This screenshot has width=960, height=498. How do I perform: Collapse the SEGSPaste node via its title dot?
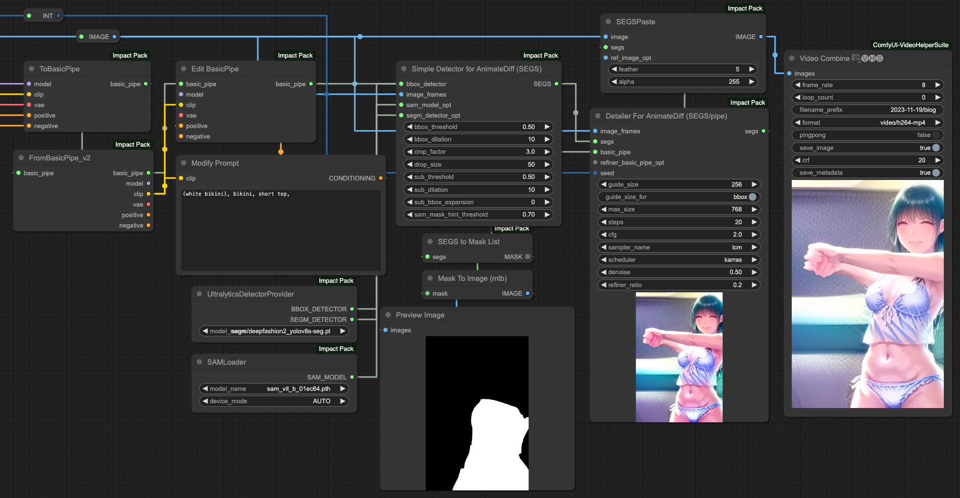pos(608,22)
